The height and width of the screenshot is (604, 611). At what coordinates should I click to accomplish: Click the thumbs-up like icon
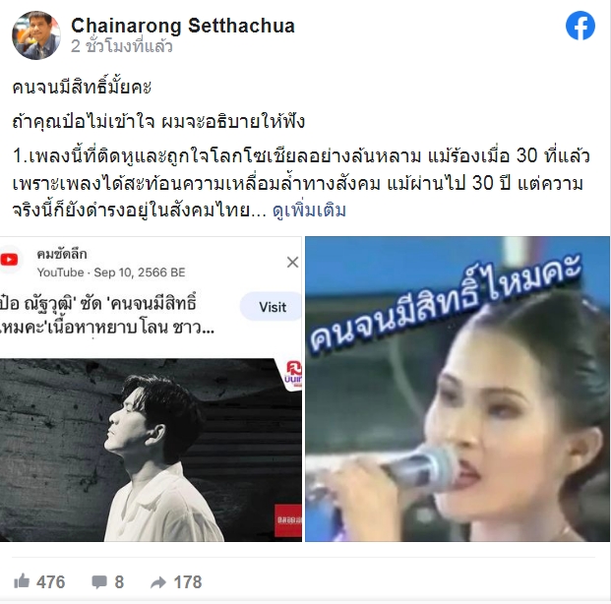point(22,581)
